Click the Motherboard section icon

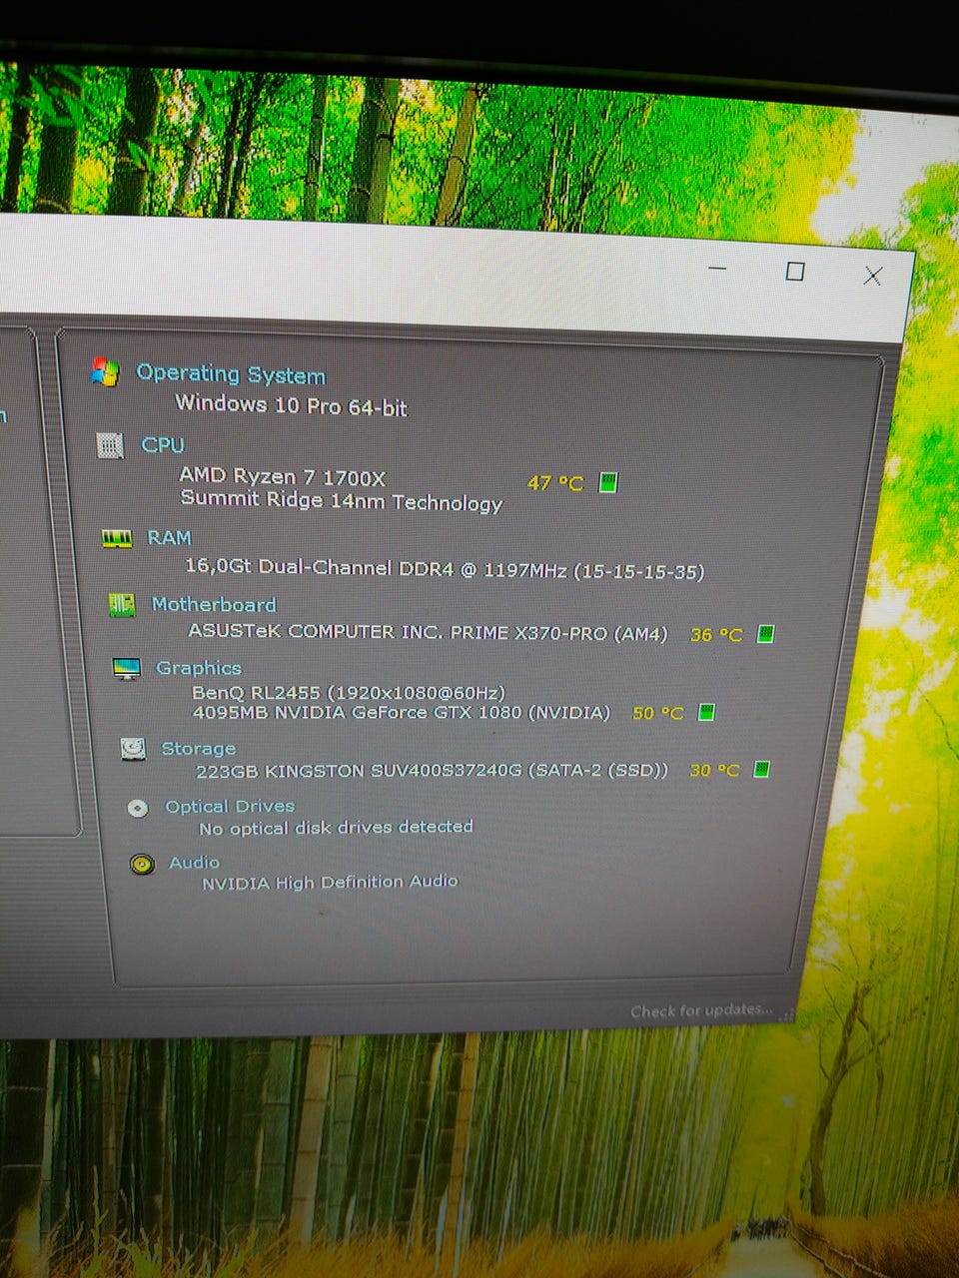pyautogui.click(x=122, y=605)
